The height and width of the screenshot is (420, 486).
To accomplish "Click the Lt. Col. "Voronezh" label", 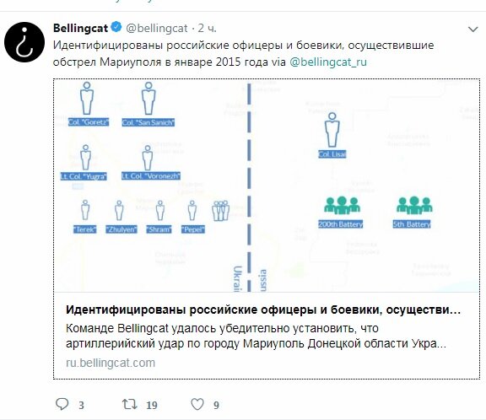I will 151,176.
